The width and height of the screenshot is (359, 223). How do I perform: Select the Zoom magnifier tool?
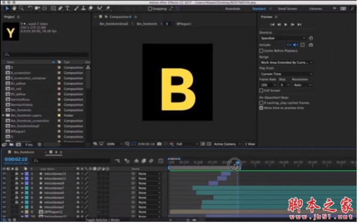(22, 8)
